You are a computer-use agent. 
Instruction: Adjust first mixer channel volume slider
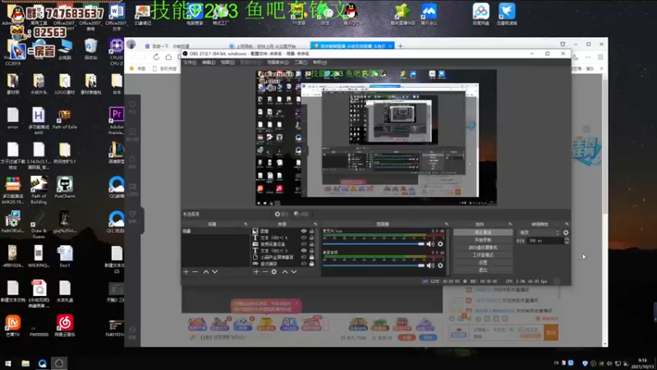click(374, 243)
